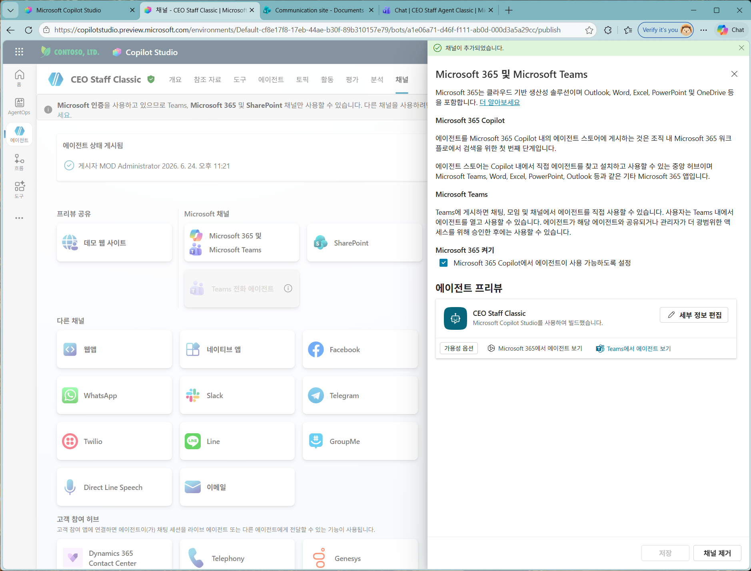
Task: Select the 웹앱 channel card
Action: click(114, 349)
